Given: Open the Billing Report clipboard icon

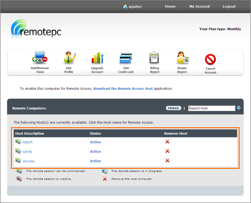Looking at the screenshot, I should point(154,57).
